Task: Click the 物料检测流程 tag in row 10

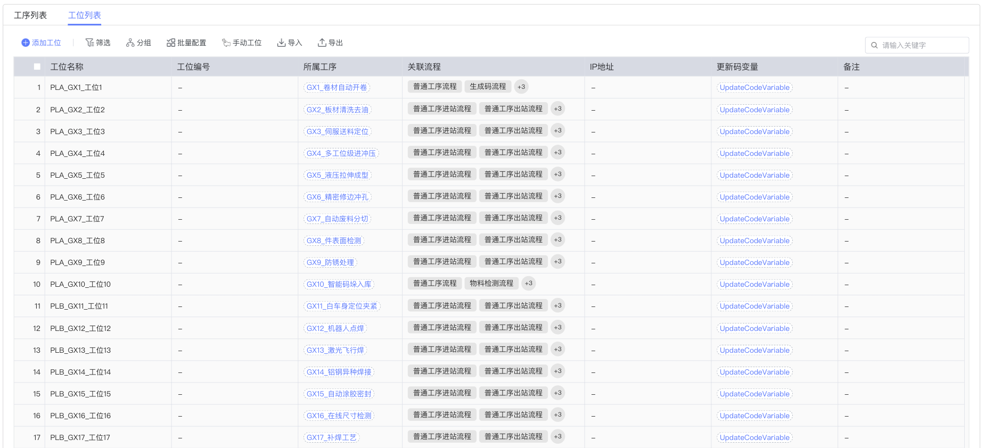Action: 491,283
